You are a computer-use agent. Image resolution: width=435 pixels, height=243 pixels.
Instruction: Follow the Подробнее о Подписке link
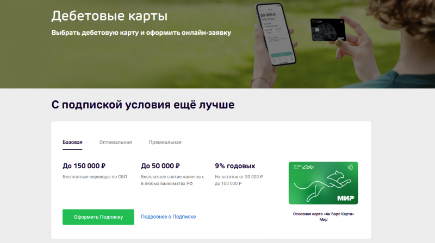(x=169, y=217)
